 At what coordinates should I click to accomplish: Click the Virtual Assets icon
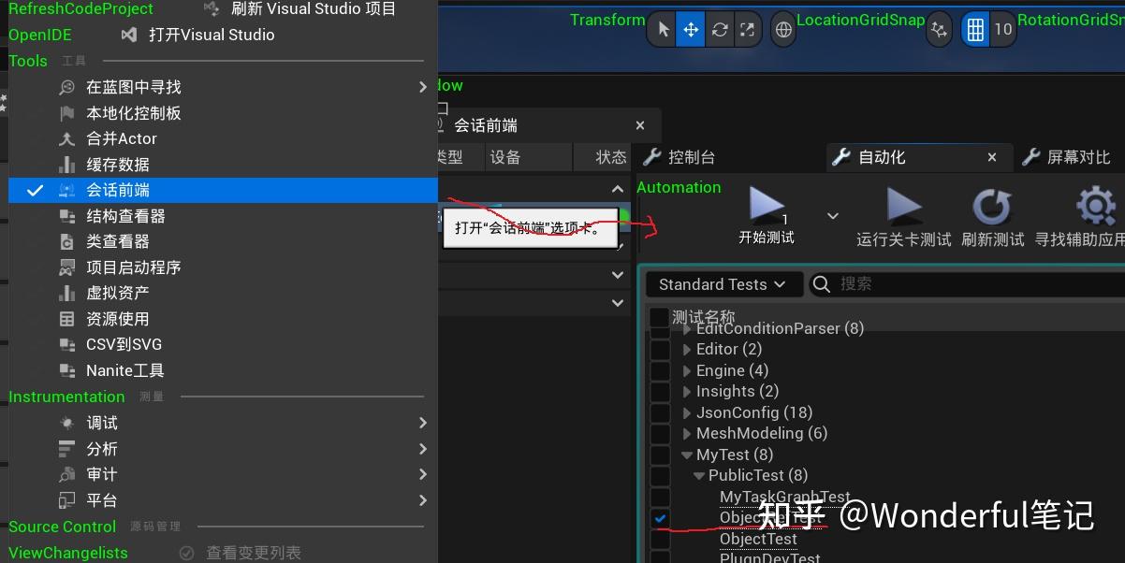click(67, 293)
